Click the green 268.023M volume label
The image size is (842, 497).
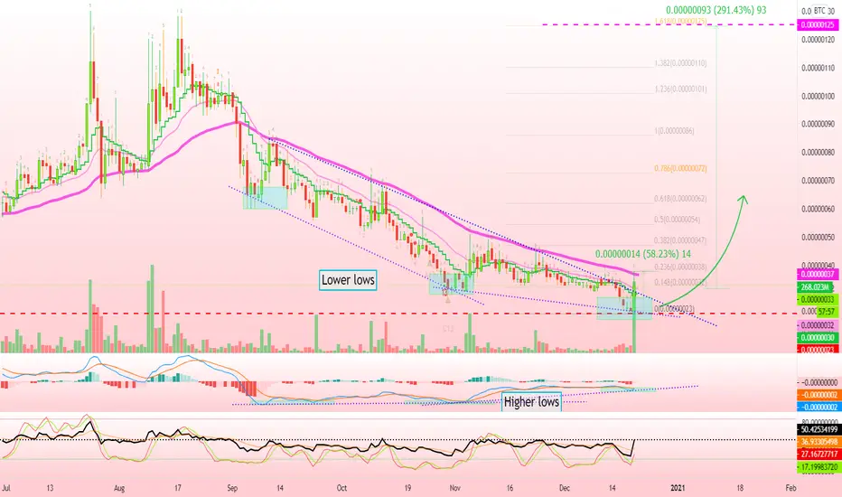(x=815, y=287)
